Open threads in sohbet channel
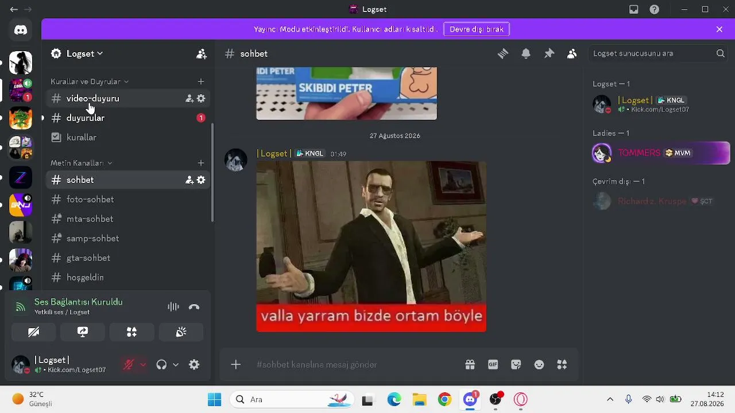The width and height of the screenshot is (735, 413). click(x=503, y=53)
